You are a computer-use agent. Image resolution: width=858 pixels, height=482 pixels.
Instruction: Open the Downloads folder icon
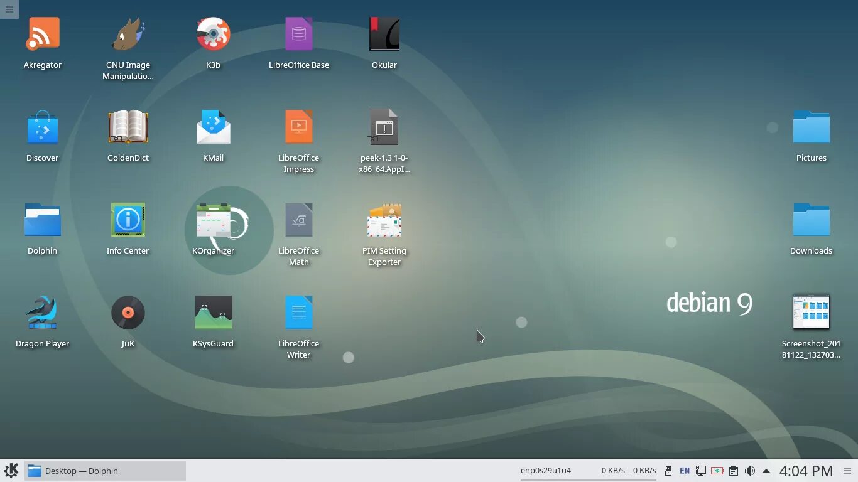pos(812,220)
